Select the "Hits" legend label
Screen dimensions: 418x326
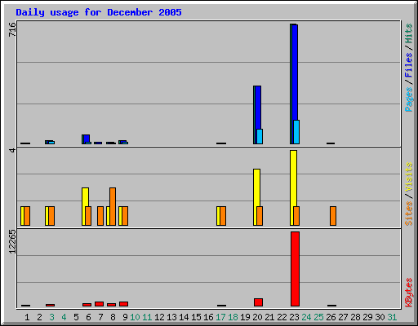pyautogui.click(x=409, y=33)
